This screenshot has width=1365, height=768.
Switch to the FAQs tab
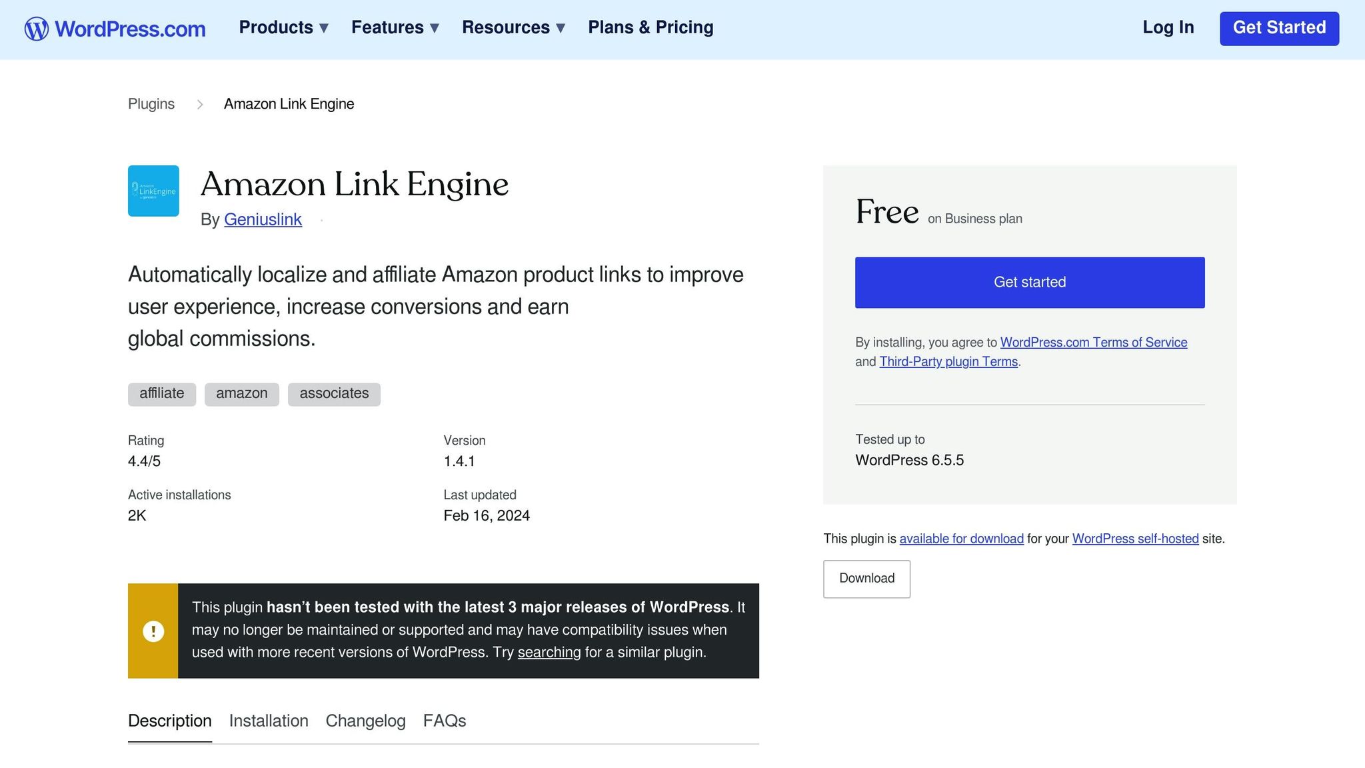click(445, 721)
